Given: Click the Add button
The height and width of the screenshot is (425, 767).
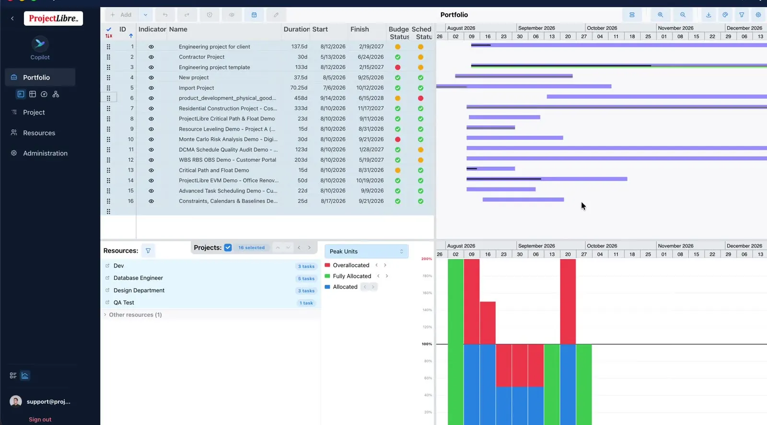Looking at the screenshot, I should coord(121,15).
